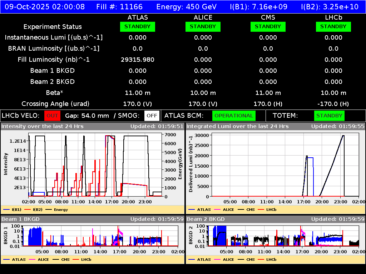
Task: Click the TOTEM STANDBY indicator
Action: tap(329, 116)
